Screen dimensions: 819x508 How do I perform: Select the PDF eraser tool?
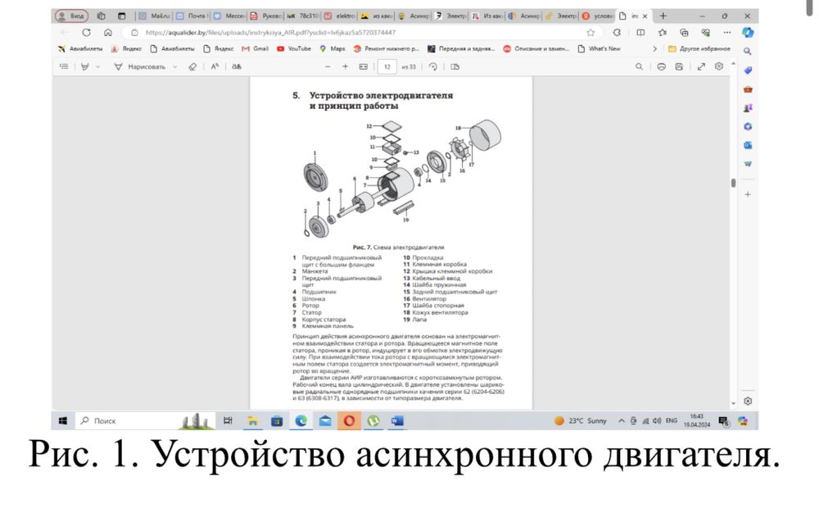[x=192, y=67]
